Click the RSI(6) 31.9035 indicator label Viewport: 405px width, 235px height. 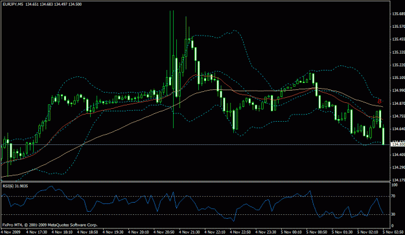[x=16, y=186]
